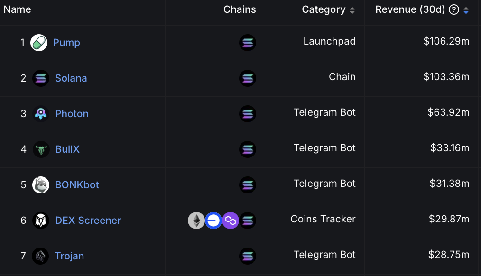
Task: Click the BONKbot dog logo icon
Action: pyautogui.click(x=41, y=185)
